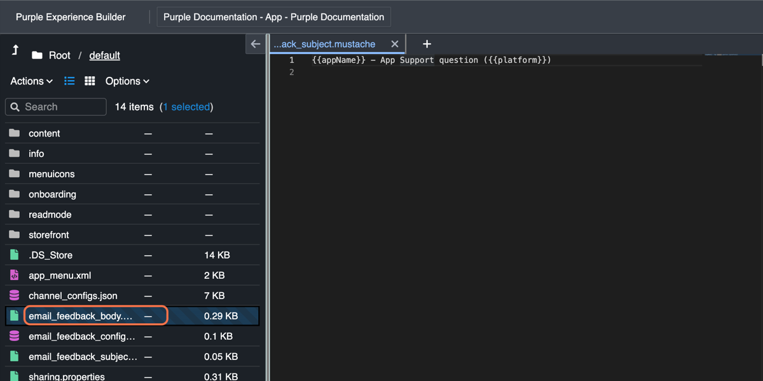
Task: Click the email_feedback_subject file icon
Action: [14, 356]
